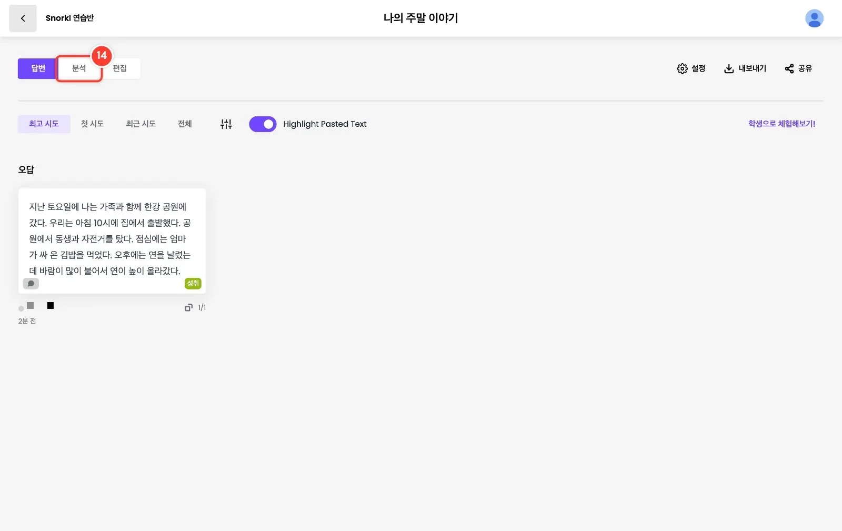
Task: Click the Snorkl 연습반 class name
Action: pyautogui.click(x=69, y=18)
